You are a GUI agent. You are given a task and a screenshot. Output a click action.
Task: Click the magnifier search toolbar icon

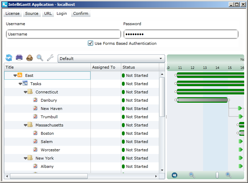[40, 58]
